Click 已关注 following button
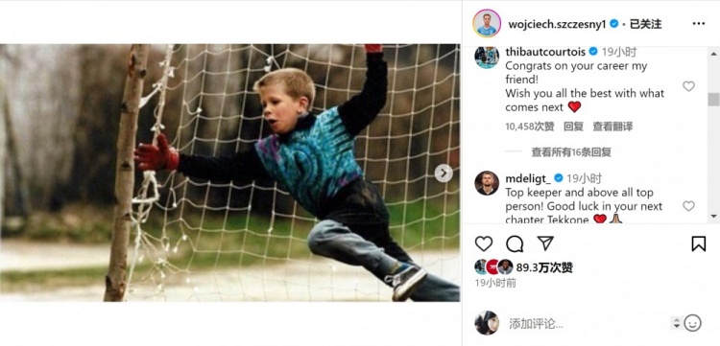The image size is (720, 346). click(x=645, y=24)
